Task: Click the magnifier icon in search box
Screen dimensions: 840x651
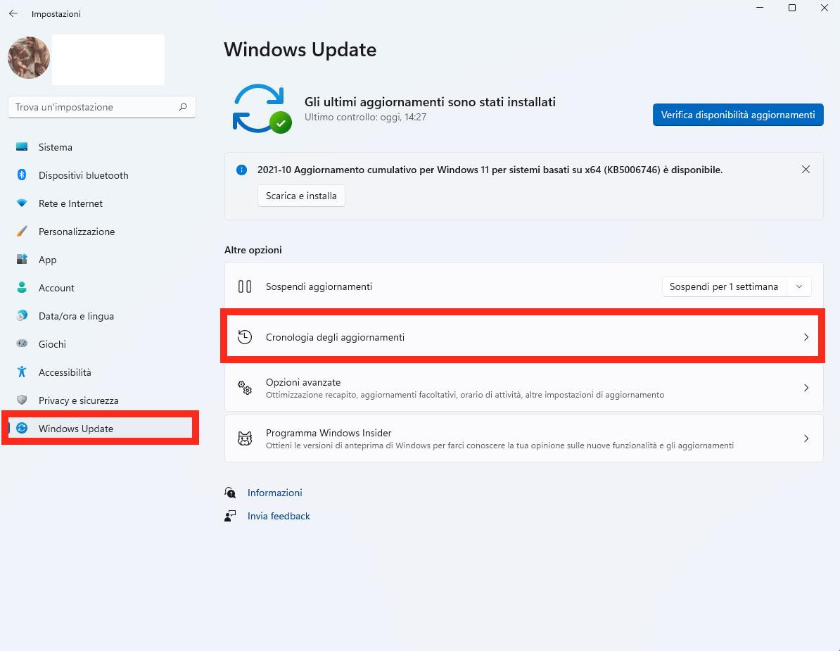Action: pyautogui.click(x=183, y=107)
